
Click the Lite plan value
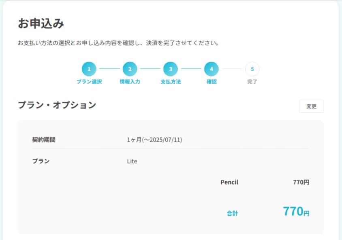[133, 161]
